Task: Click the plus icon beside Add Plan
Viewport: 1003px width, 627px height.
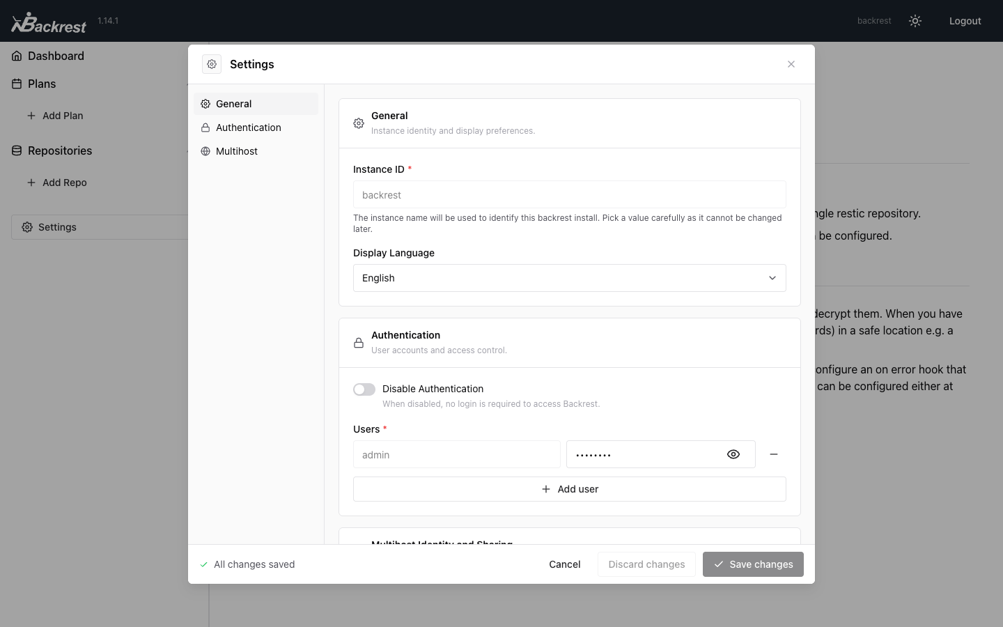Action: tap(31, 116)
